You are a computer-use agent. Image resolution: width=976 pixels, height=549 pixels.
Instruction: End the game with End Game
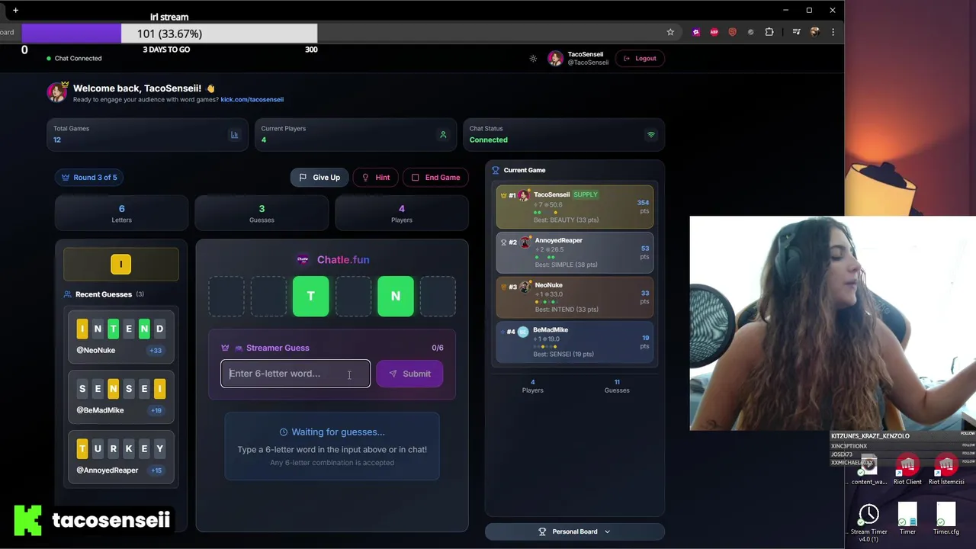[435, 177]
